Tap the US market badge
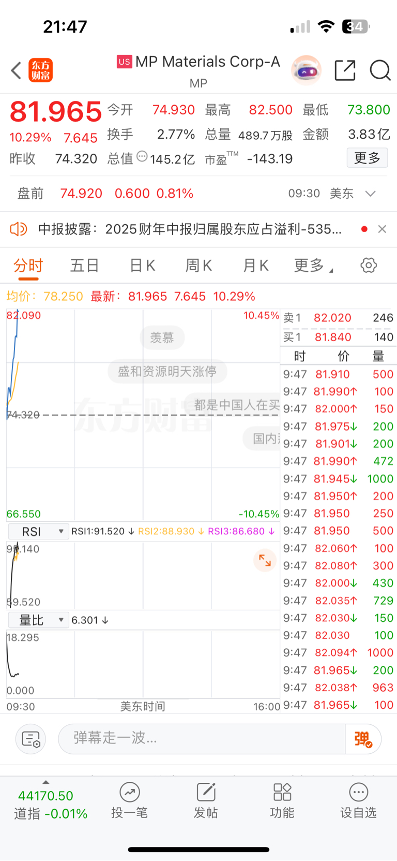 click(124, 62)
